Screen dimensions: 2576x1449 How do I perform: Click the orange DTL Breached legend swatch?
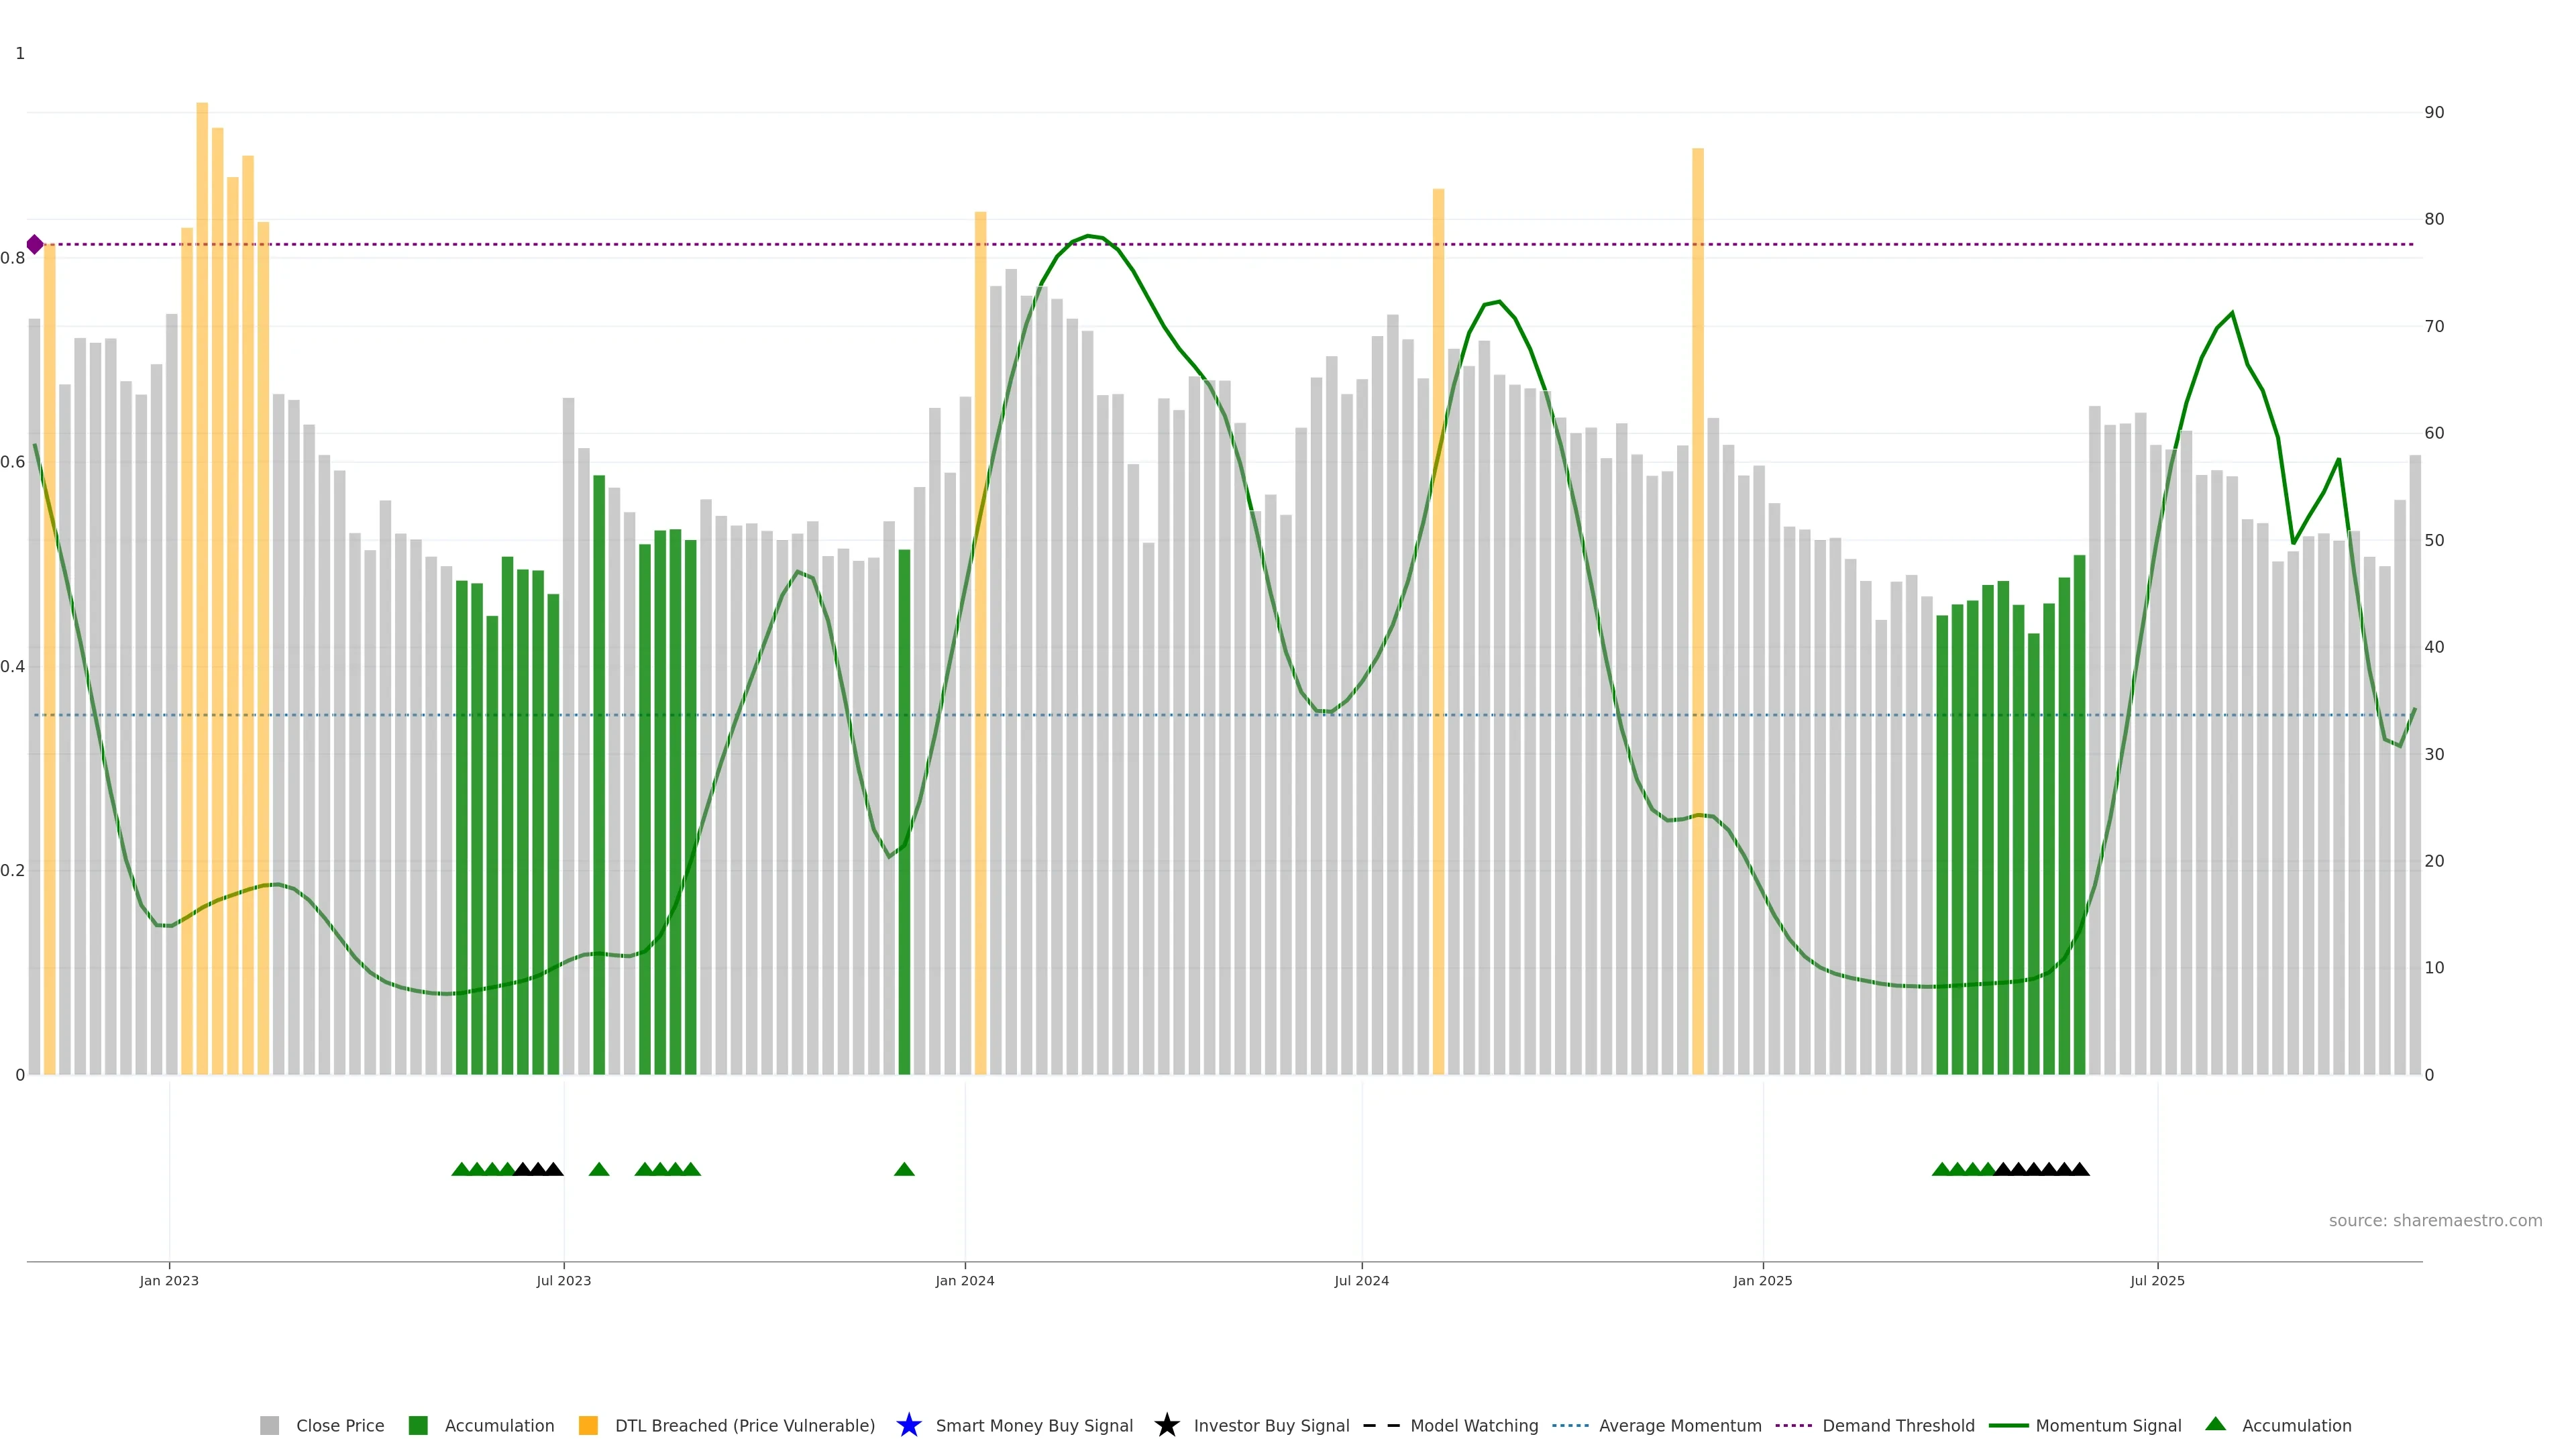(x=588, y=1425)
